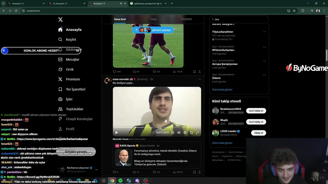Viewport: 328px width, 184px height.
Task: Switch to galatasaray şampiyonlar ligi tab
Action: 148,4
